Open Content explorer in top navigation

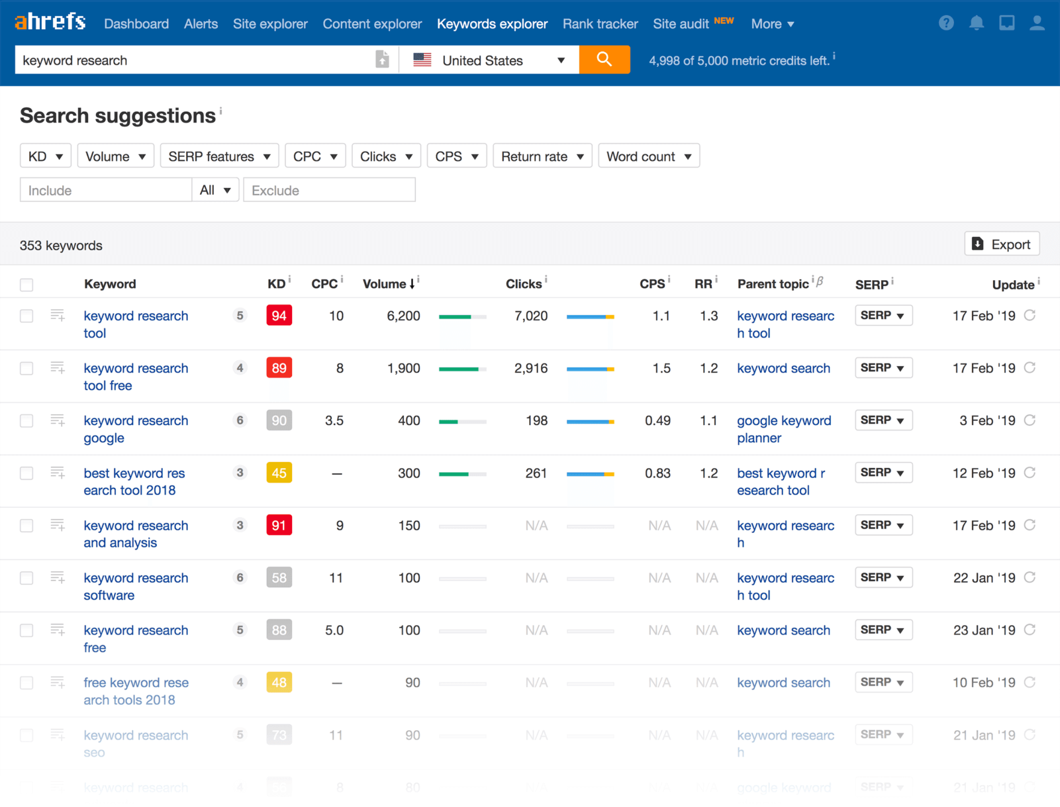coord(372,24)
